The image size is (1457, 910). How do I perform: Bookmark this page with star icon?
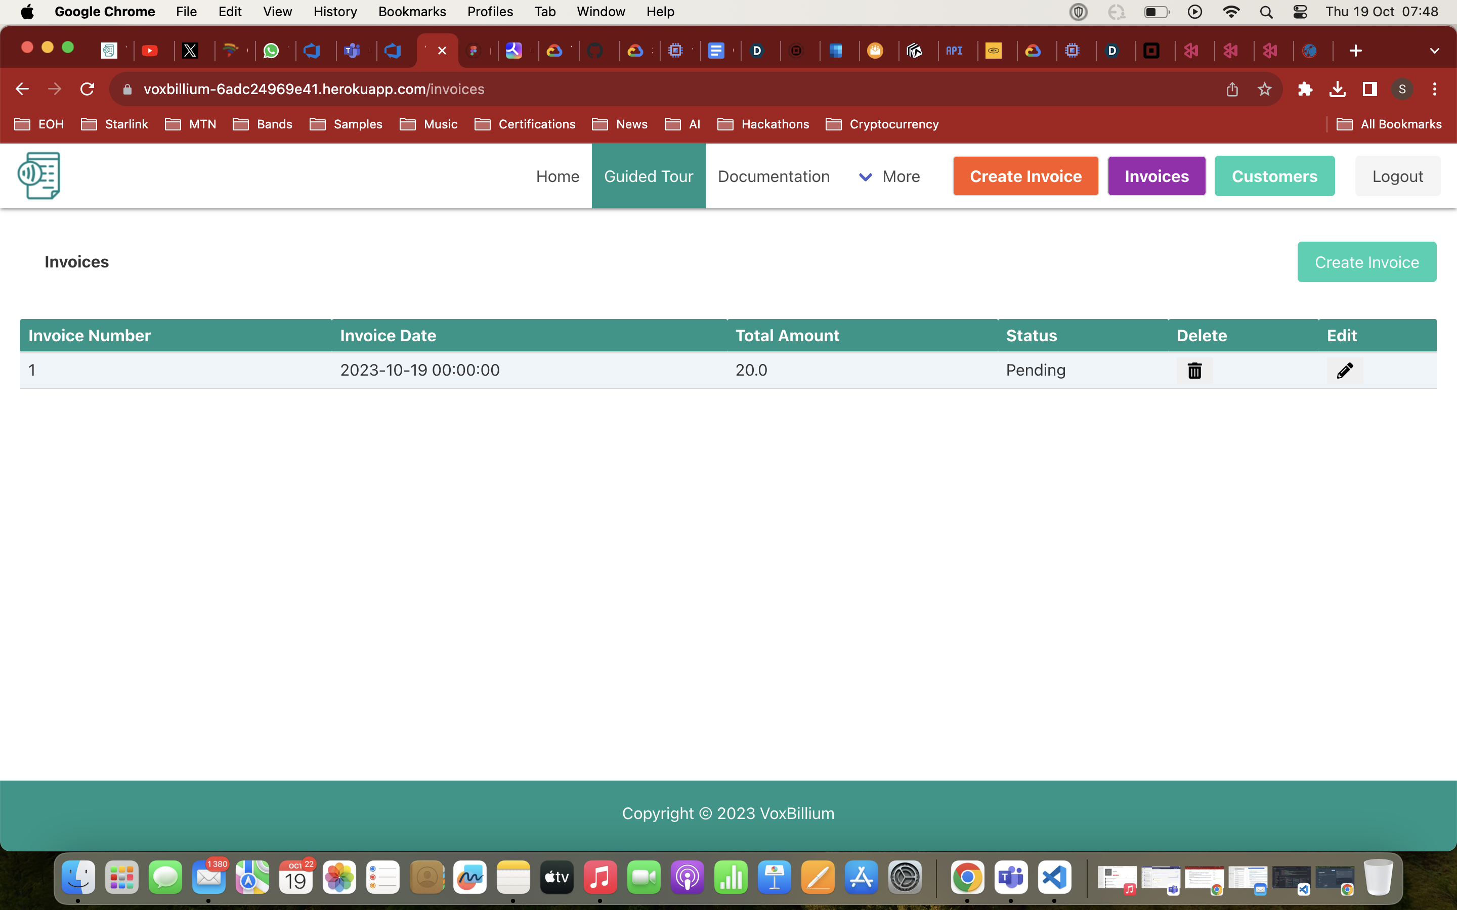coord(1264,89)
